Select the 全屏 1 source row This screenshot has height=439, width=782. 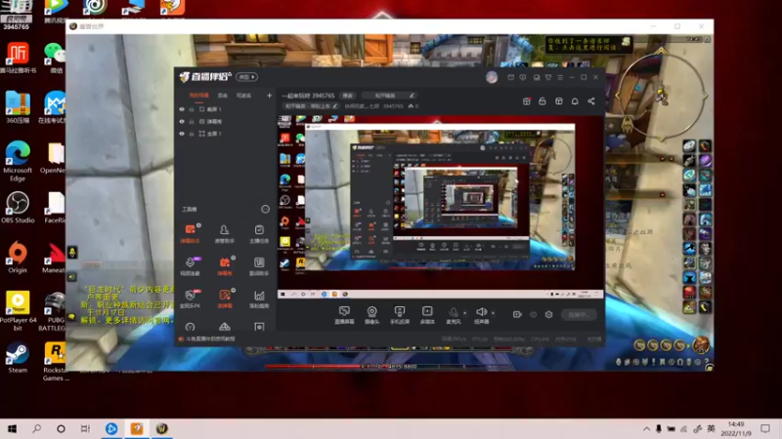tap(225, 134)
